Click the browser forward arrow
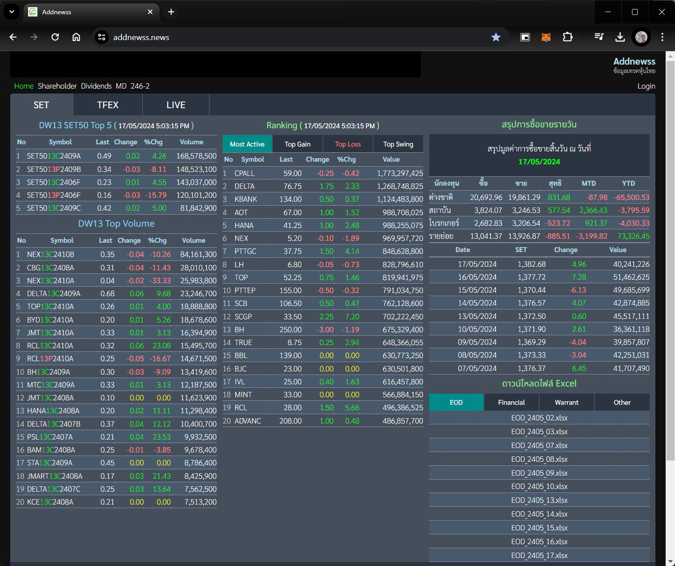The height and width of the screenshot is (566, 675). tap(34, 37)
